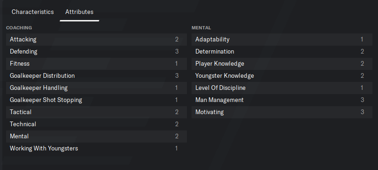Click Goalkeeper Shot Stopping attribute

pos(96,100)
